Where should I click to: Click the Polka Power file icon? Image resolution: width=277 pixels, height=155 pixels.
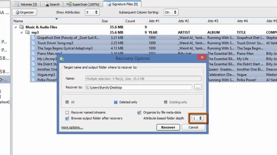coord(33,80)
